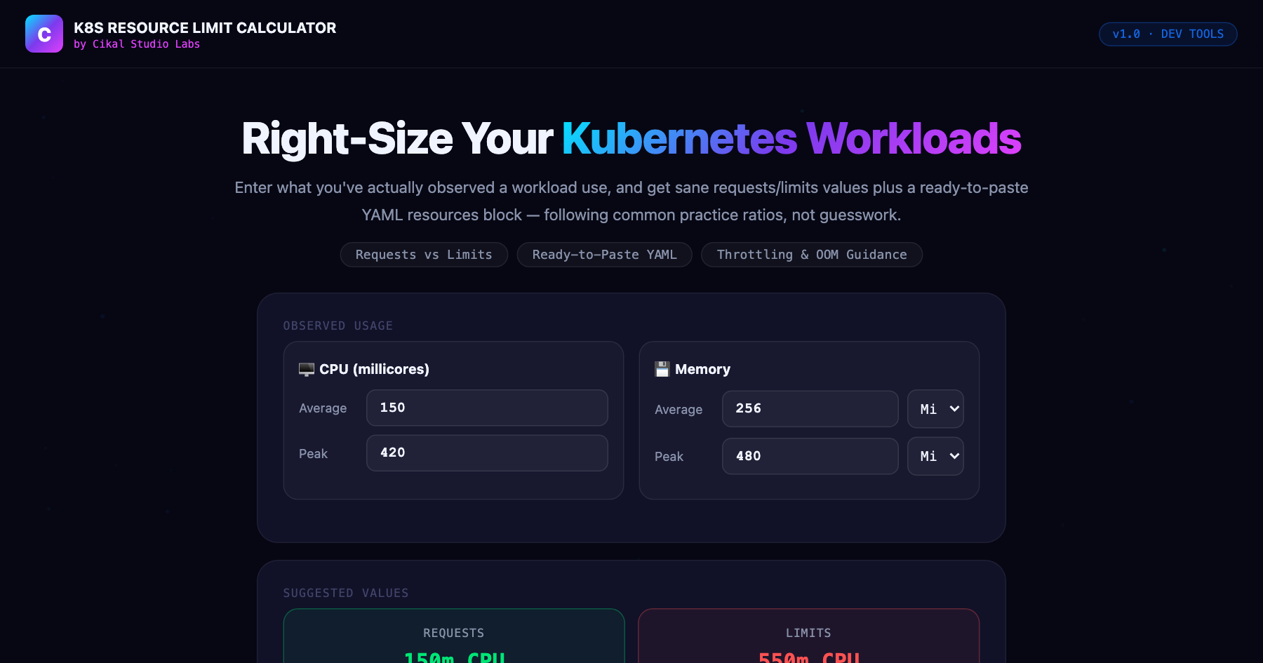The image size is (1263, 663).
Task: Click the Cikal Studio 'C' logo icon
Action: click(44, 34)
